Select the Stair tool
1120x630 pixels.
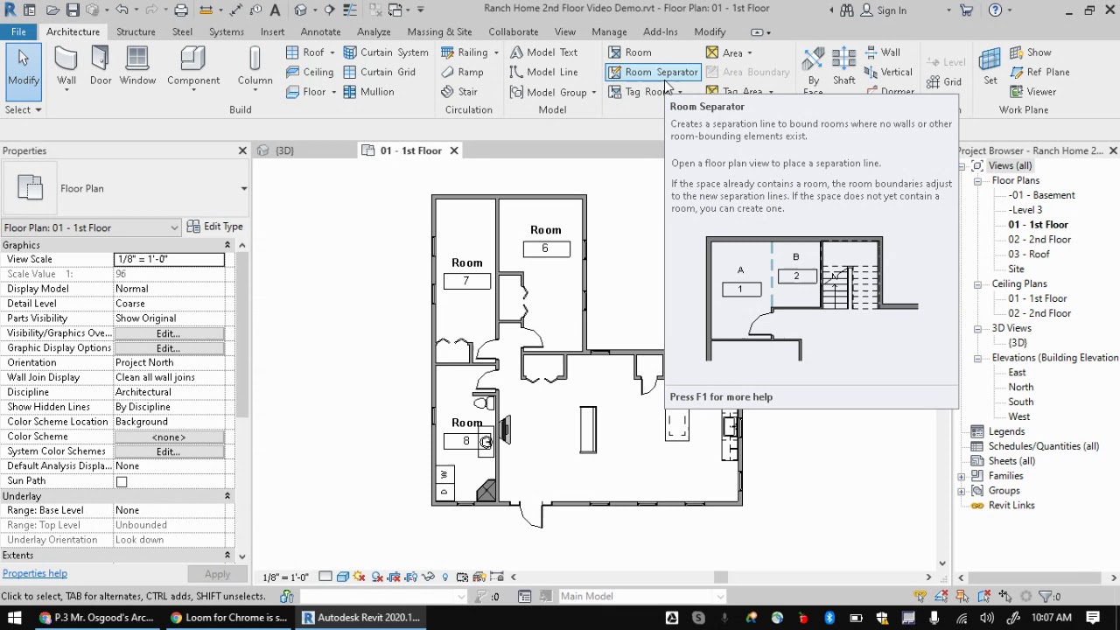pos(459,92)
